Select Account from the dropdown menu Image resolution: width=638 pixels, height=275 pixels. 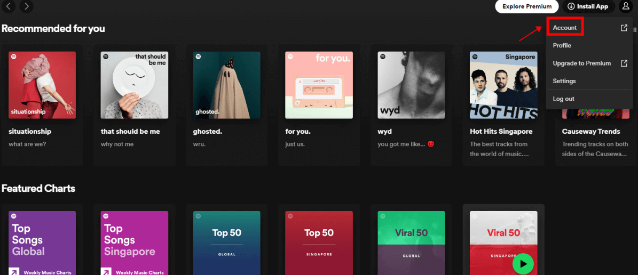pyautogui.click(x=565, y=28)
